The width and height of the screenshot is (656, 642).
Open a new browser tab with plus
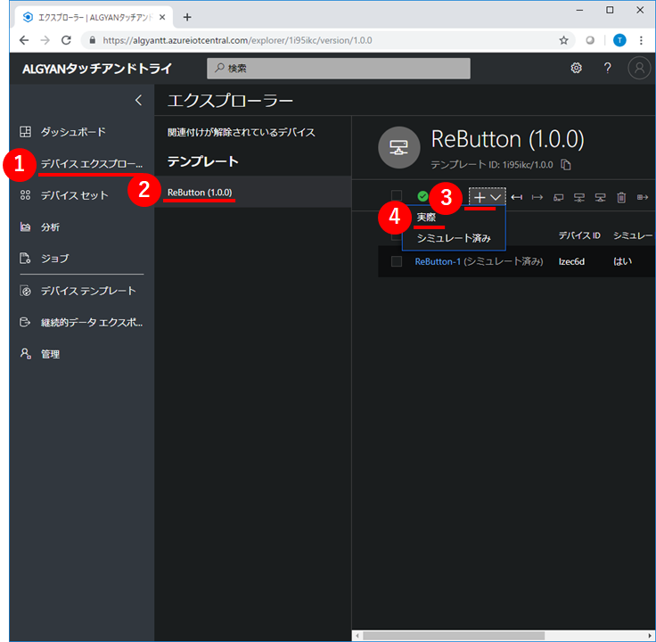click(x=187, y=17)
